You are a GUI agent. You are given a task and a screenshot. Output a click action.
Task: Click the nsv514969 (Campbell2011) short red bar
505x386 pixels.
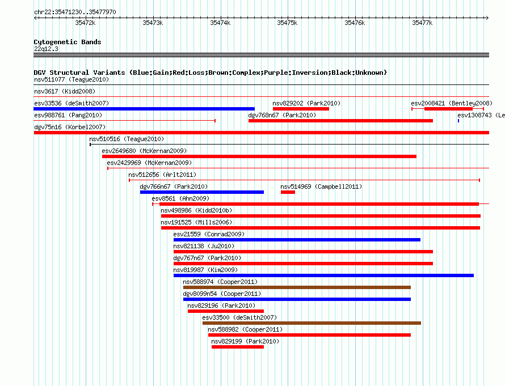[x=288, y=192]
